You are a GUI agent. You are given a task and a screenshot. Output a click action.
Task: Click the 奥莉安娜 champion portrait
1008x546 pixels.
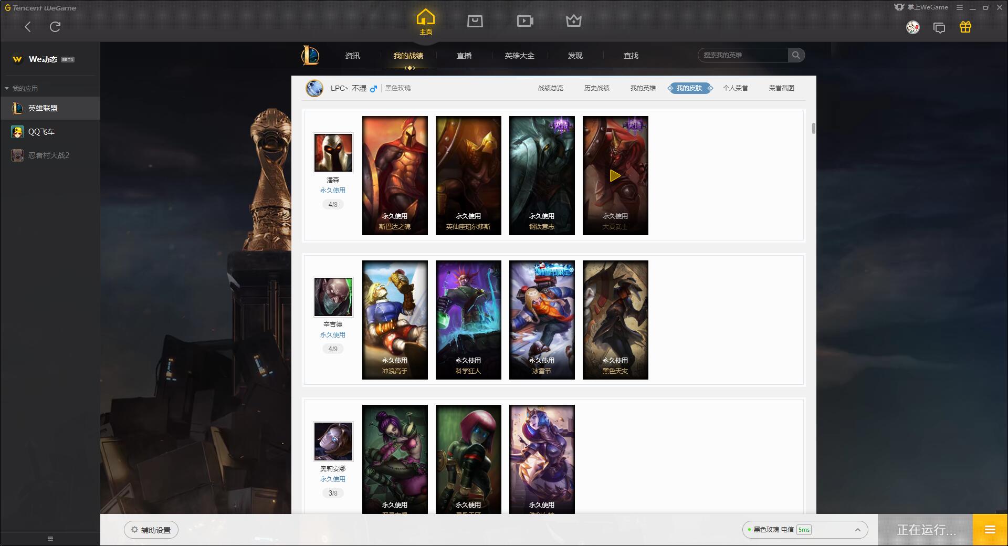333,442
